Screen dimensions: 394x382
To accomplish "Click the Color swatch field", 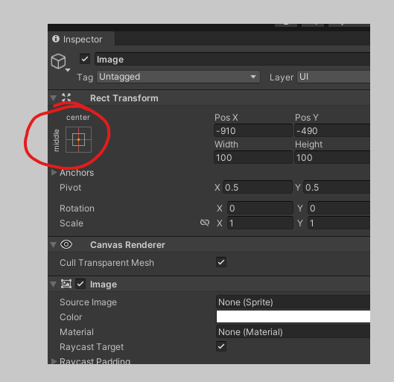I will (293, 316).
